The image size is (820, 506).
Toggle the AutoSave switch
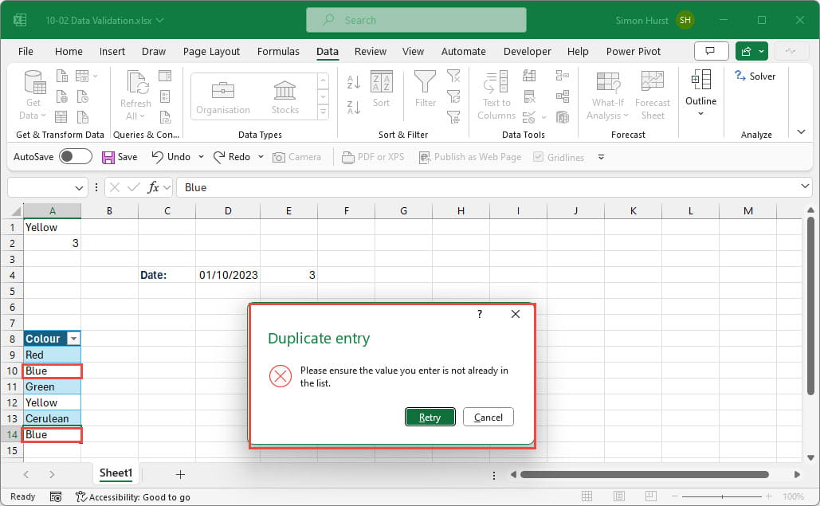(x=76, y=157)
